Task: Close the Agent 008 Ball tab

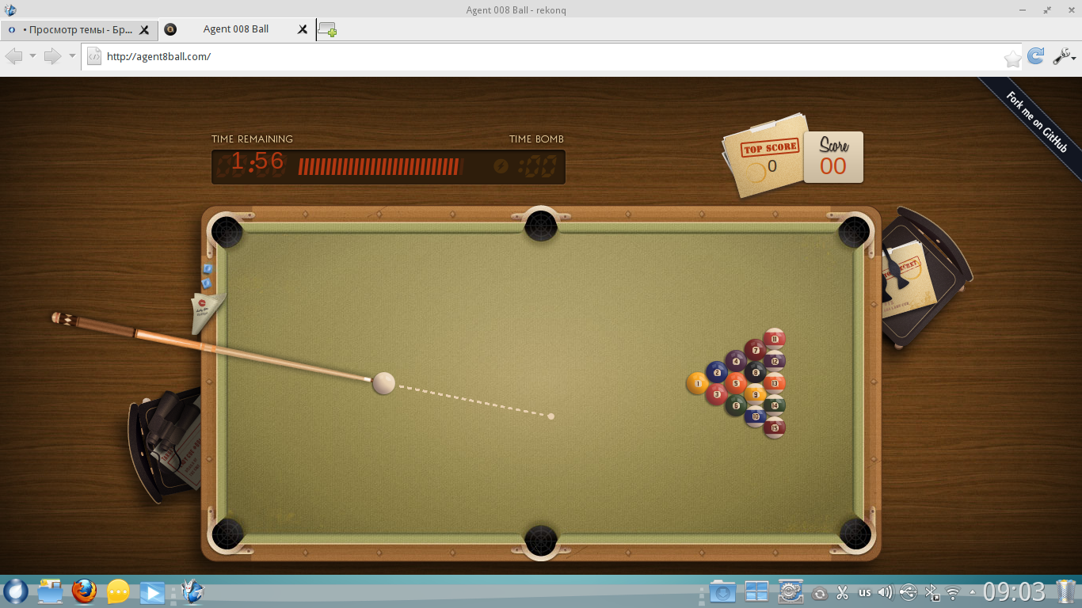Action: point(303,30)
